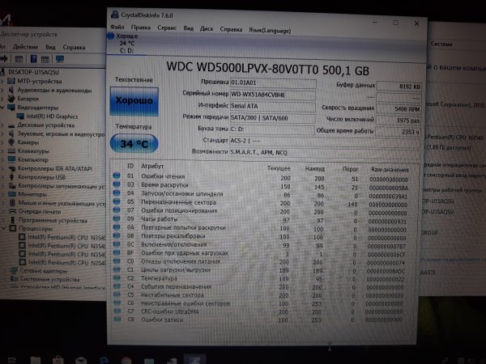Click status icon for 'Часы работы' attribute

(115, 219)
